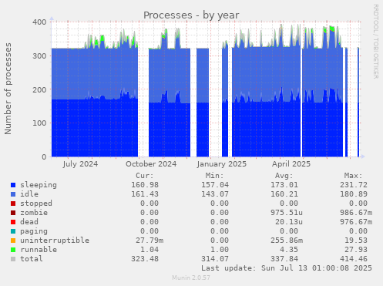Click runnable current value 1.04
The width and height of the screenshot is (383, 286).
tap(150, 250)
